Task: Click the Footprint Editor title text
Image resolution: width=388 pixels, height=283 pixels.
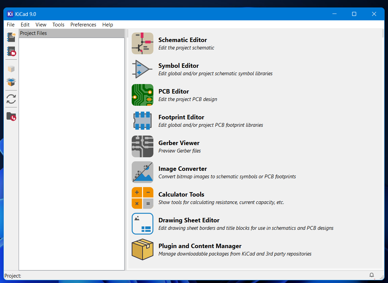Action: pos(181,117)
